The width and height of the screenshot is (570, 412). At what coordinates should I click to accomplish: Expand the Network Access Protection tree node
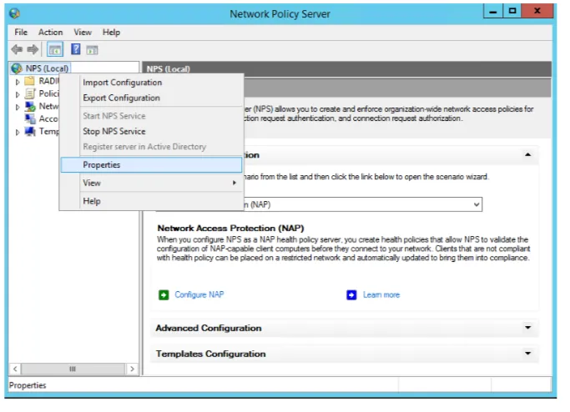point(17,107)
